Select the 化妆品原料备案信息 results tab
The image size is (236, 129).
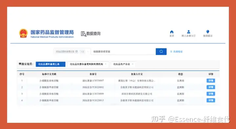(x=50, y=64)
